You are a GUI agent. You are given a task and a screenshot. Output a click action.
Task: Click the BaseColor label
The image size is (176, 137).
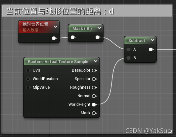(81, 70)
